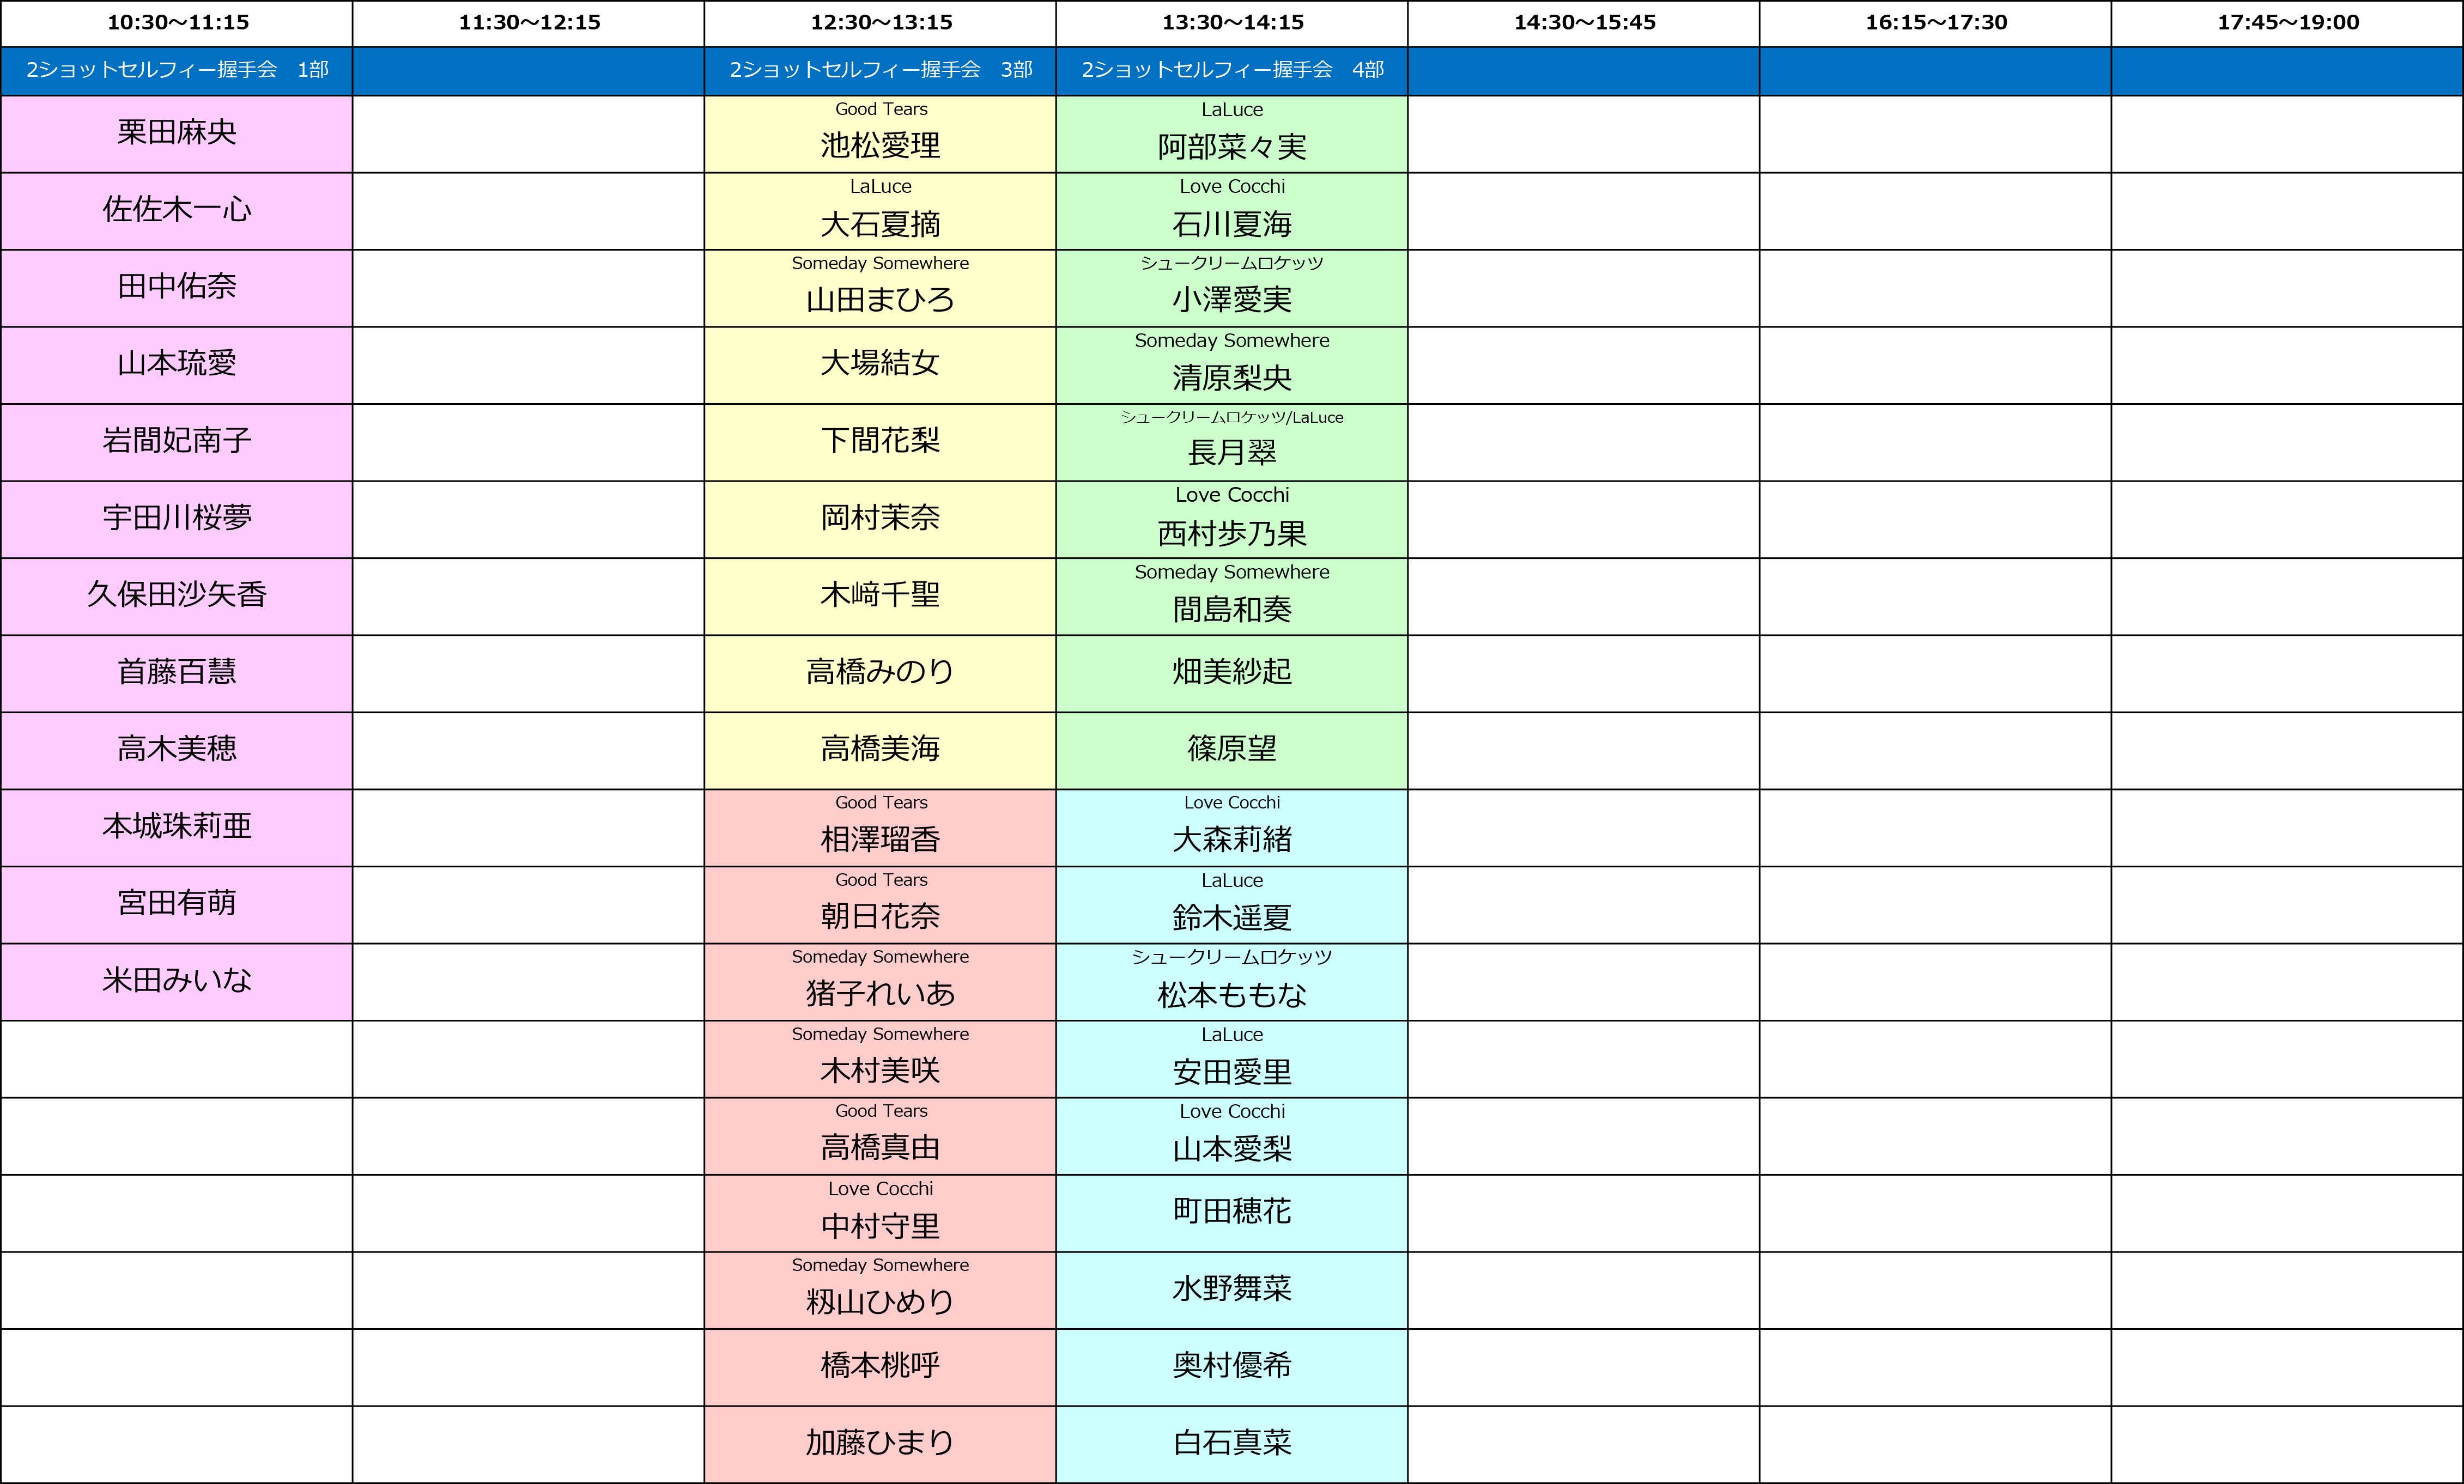Select the 14:30〜15:45 time header

click(x=1584, y=22)
